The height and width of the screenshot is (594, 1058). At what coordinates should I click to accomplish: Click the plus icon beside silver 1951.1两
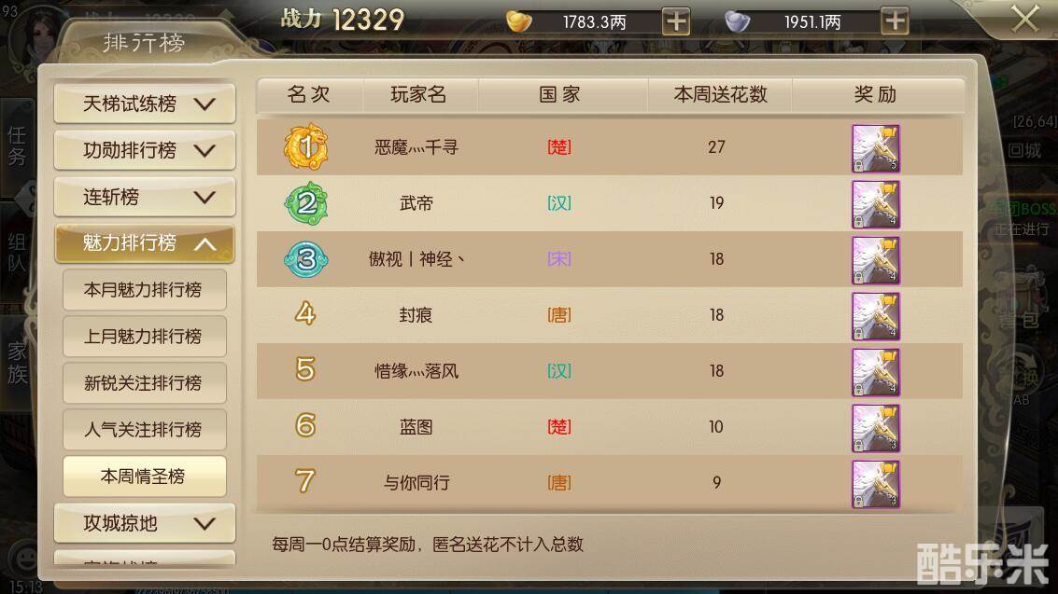tap(895, 21)
